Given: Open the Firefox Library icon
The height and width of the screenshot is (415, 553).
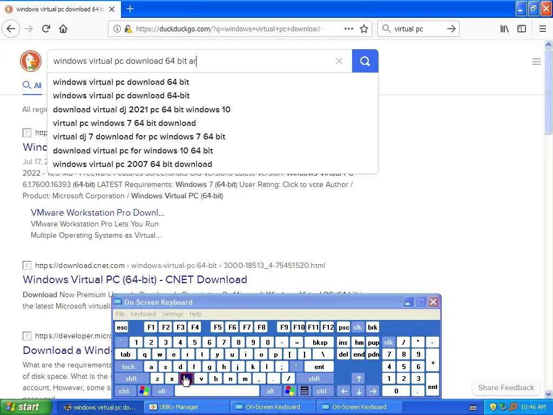Looking at the screenshot, I should [504, 29].
